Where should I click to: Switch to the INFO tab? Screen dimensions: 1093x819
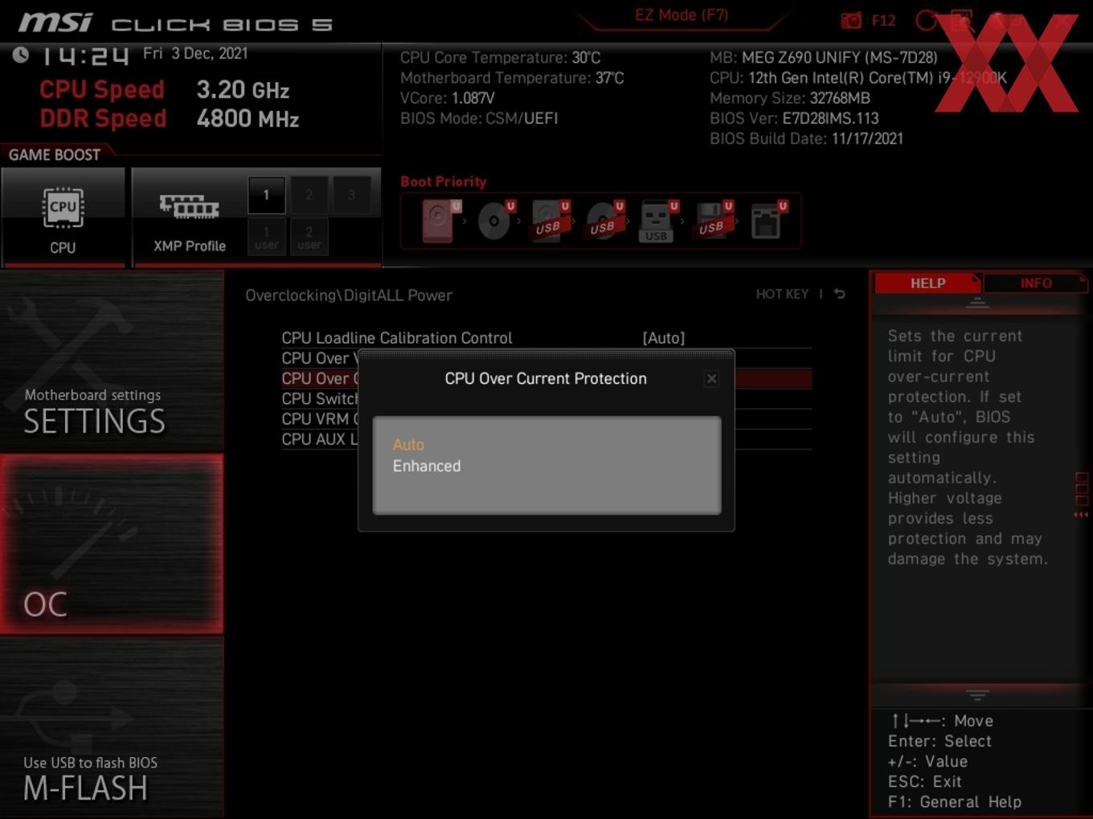coord(1036,283)
